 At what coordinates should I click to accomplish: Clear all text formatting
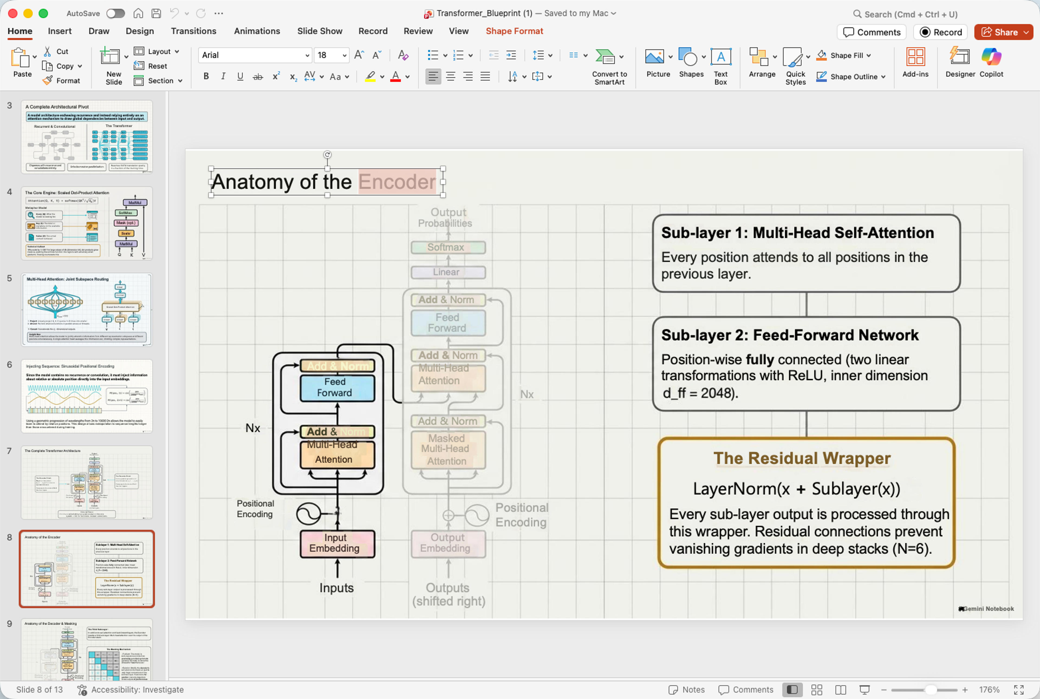[403, 55]
